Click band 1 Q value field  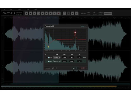pyautogui.click(x=79, y=57)
